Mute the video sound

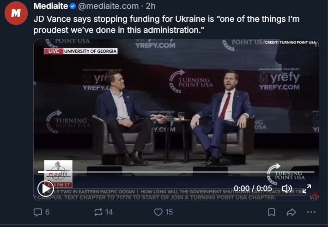287,188
